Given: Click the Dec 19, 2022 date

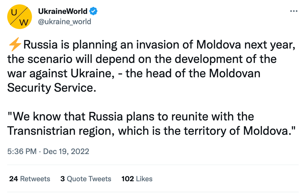Looking at the screenshot, I should [x=66, y=151].
